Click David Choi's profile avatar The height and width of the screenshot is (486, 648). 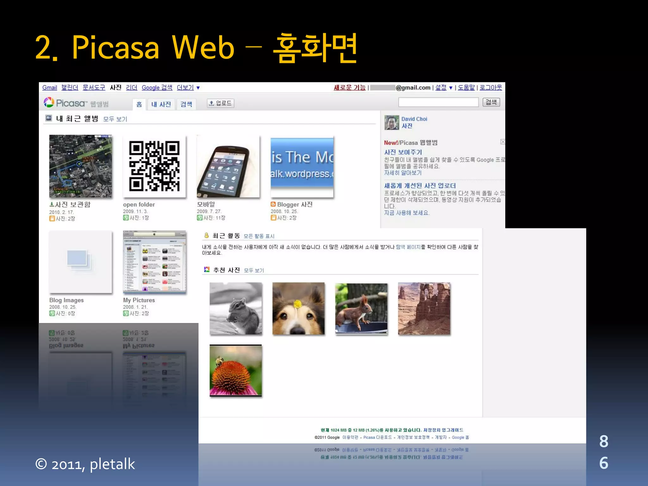point(392,122)
